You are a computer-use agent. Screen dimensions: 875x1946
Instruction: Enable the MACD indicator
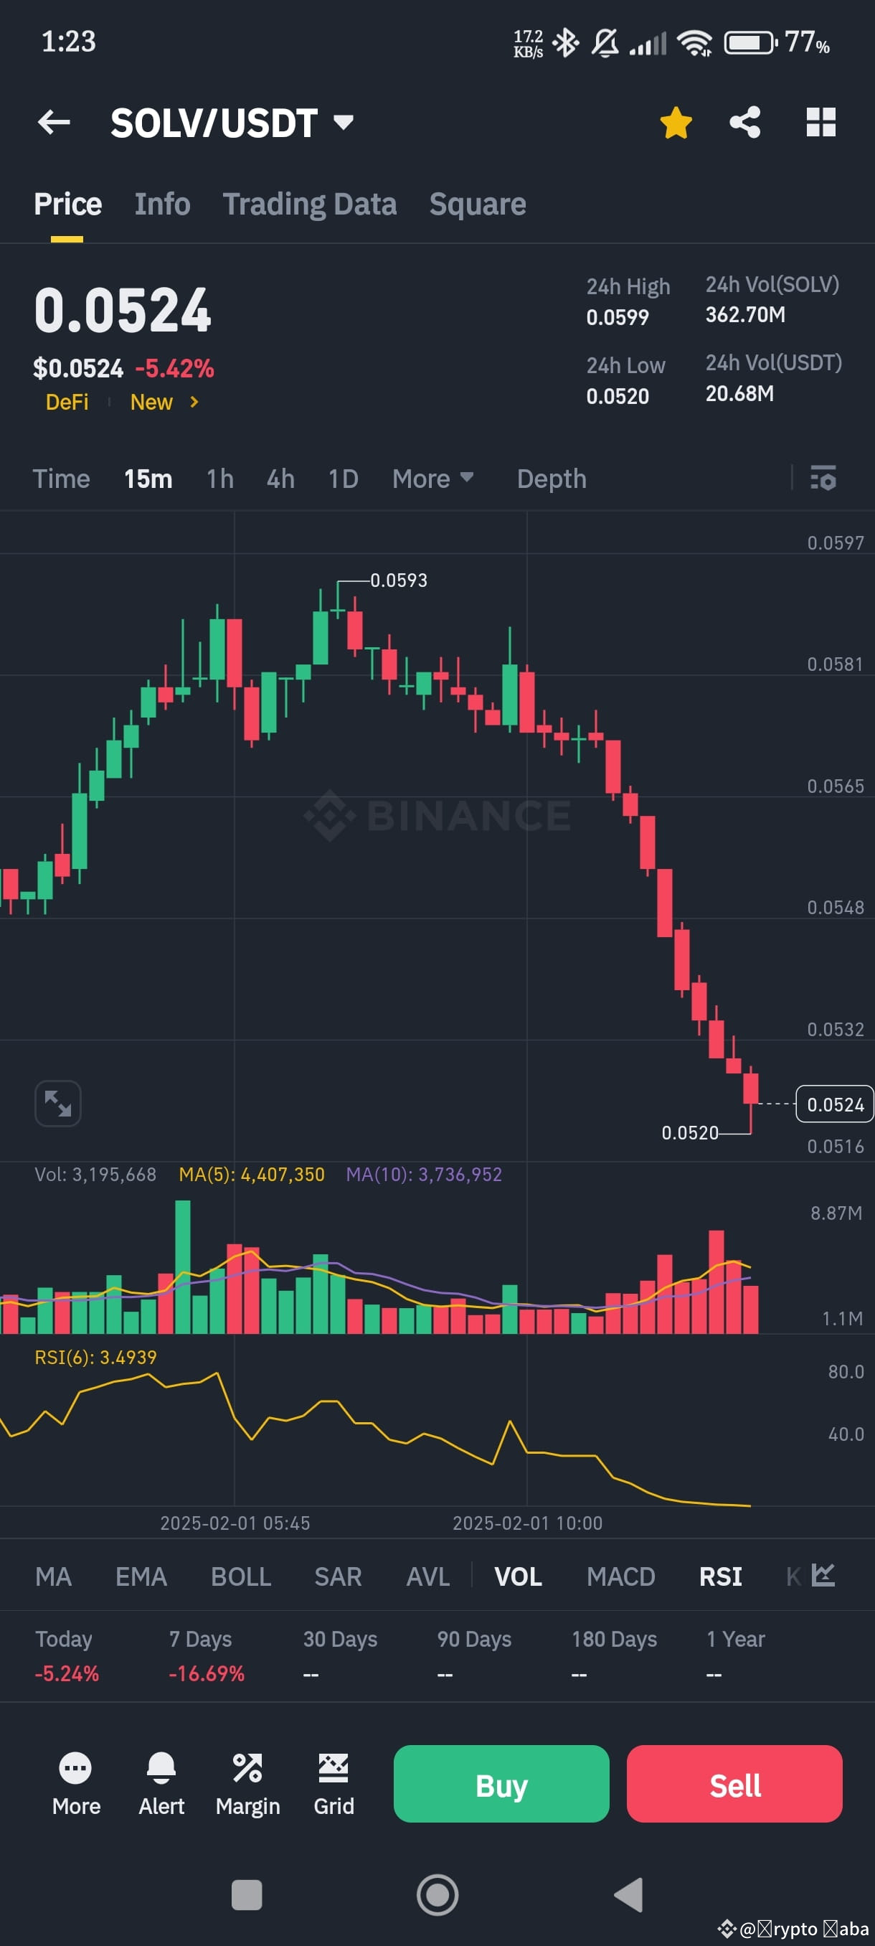[620, 1576]
